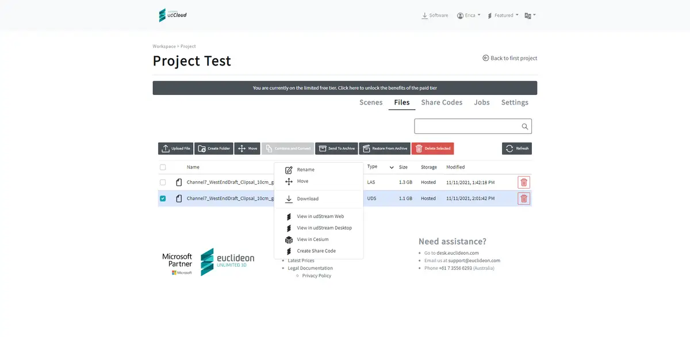This screenshot has height=337, width=690.
Task: Delete the LAS file via trash icon
Action: click(x=524, y=182)
